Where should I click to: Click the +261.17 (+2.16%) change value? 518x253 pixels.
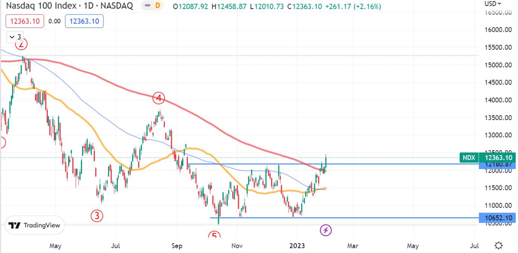point(353,7)
